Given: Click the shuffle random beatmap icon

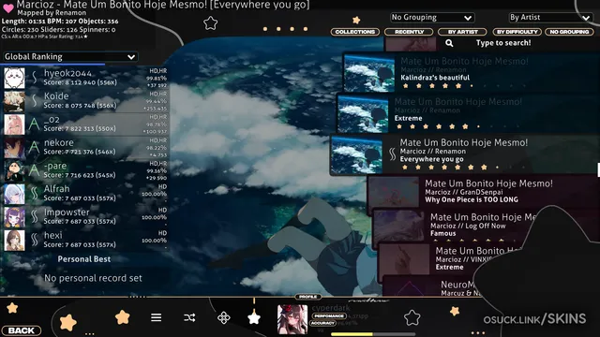Looking at the screenshot, I should point(189,317).
